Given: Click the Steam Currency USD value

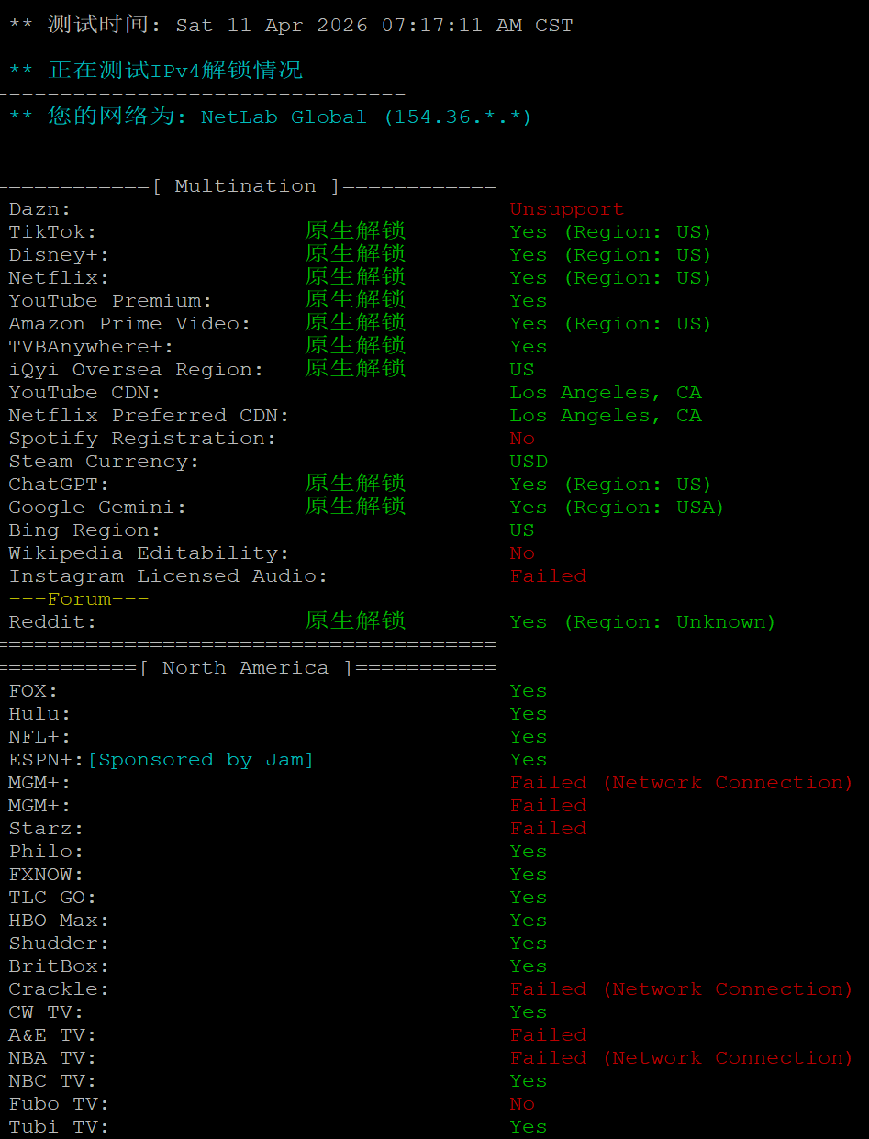Looking at the screenshot, I should (x=529, y=462).
